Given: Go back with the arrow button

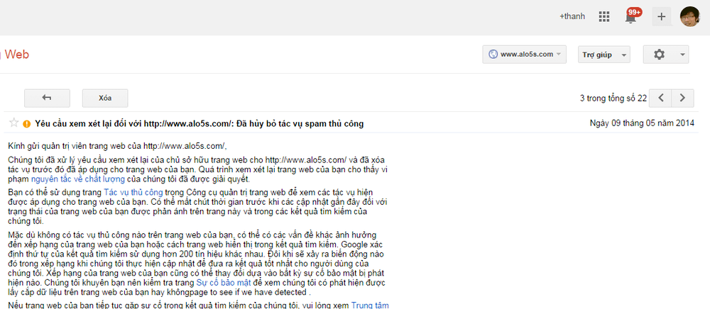Looking at the screenshot, I should [x=47, y=98].
